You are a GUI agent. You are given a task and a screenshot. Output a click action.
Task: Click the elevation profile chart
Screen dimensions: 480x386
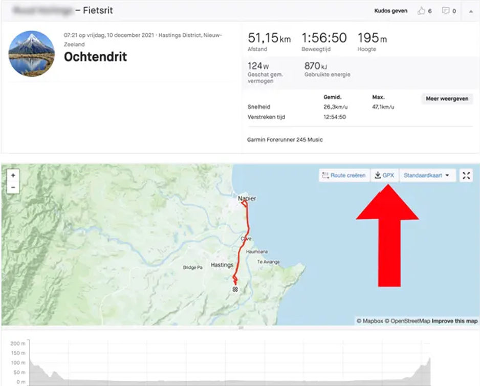(230, 363)
